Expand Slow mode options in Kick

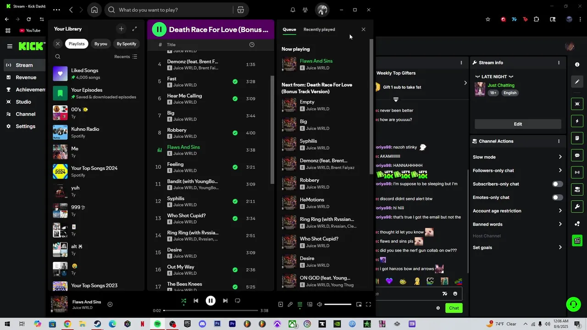[x=560, y=157]
